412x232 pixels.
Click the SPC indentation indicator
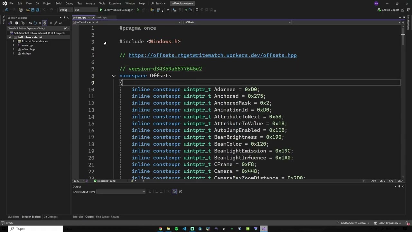391,181
